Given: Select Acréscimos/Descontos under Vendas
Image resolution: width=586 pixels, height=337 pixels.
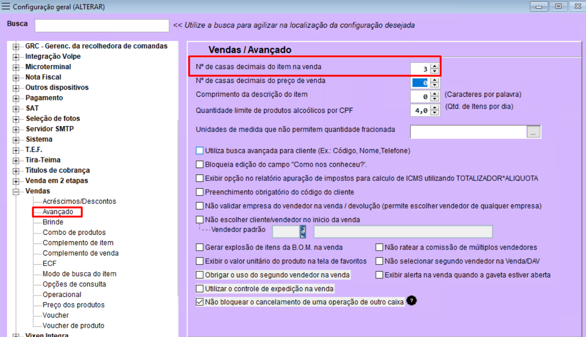Looking at the screenshot, I should pos(79,201).
